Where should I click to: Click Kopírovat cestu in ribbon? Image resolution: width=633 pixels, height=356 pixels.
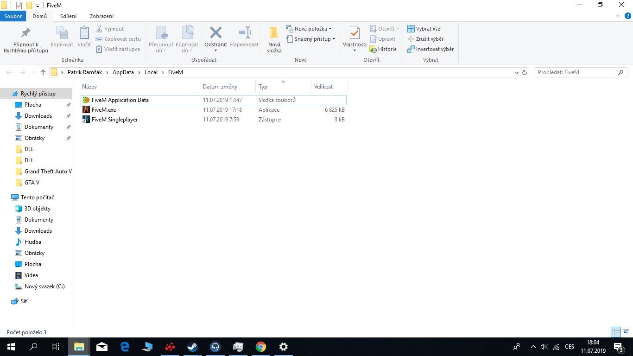(x=118, y=39)
